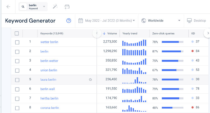
Task: Open the berlin wall keyword link
Action: pyautogui.click(x=48, y=89)
